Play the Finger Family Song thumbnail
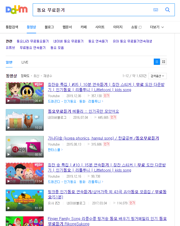The image size is (180, 226). pyautogui.click(x=25, y=221)
